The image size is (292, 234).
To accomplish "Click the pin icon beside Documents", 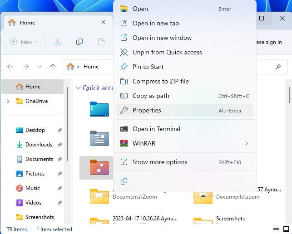I will (59, 159).
